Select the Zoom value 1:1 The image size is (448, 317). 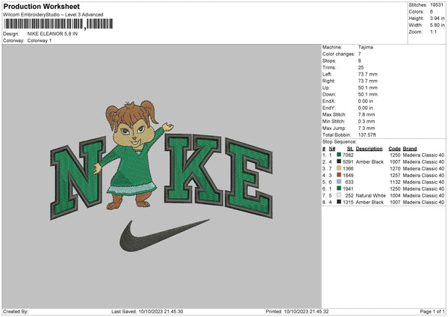433,31
